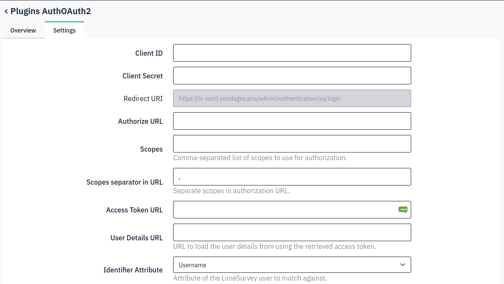Select the User Details URL input
This screenshot has height=284, width=504.
pyautogui.click(x=292, y=232)
